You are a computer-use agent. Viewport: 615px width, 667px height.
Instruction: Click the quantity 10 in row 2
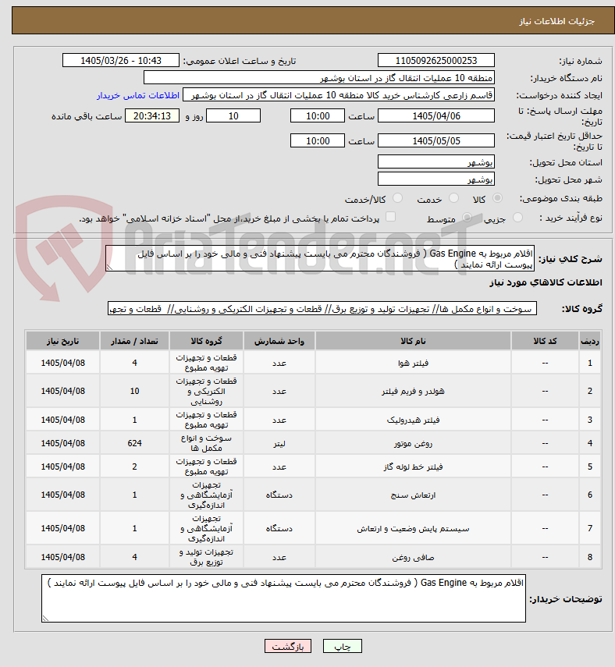[134, 391]
